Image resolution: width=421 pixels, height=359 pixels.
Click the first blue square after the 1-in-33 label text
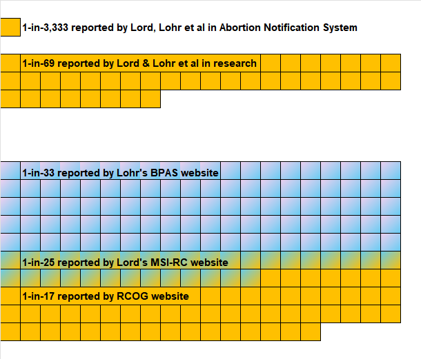coord(231,170)
